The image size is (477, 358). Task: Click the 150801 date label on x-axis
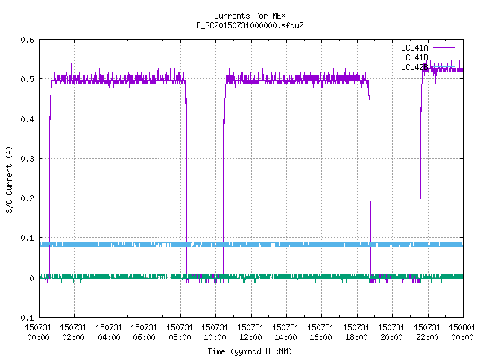(462, 327)
